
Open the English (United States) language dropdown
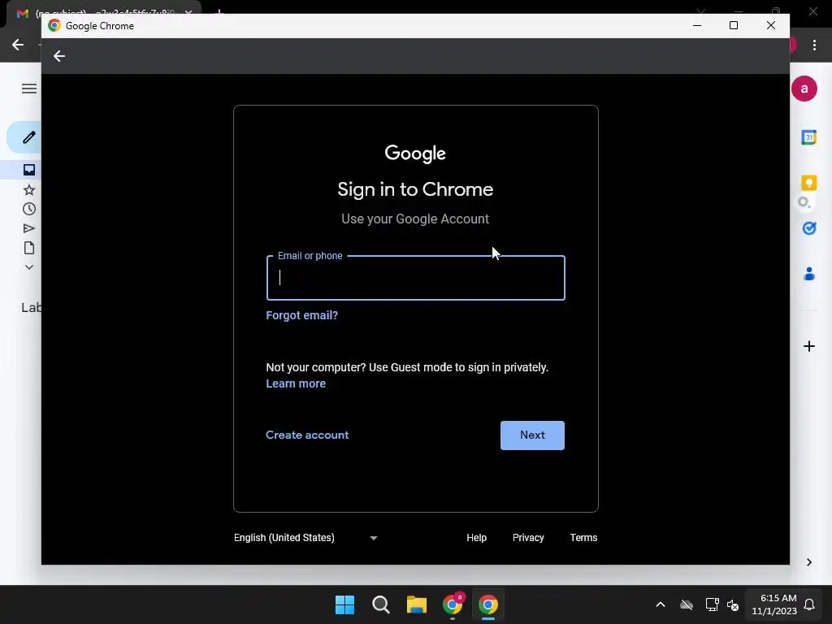pyautogui.click(x=305, y=538)
